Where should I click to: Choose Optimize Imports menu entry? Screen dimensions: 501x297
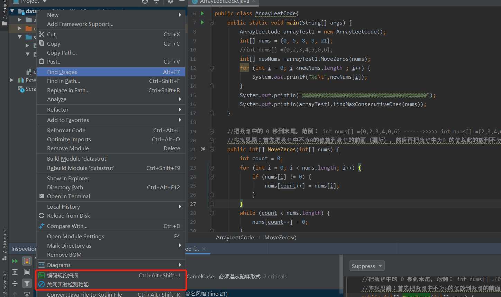tap(111, 139)
